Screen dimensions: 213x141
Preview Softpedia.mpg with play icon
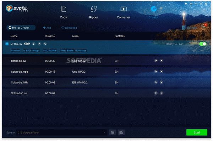coord(156,72)
